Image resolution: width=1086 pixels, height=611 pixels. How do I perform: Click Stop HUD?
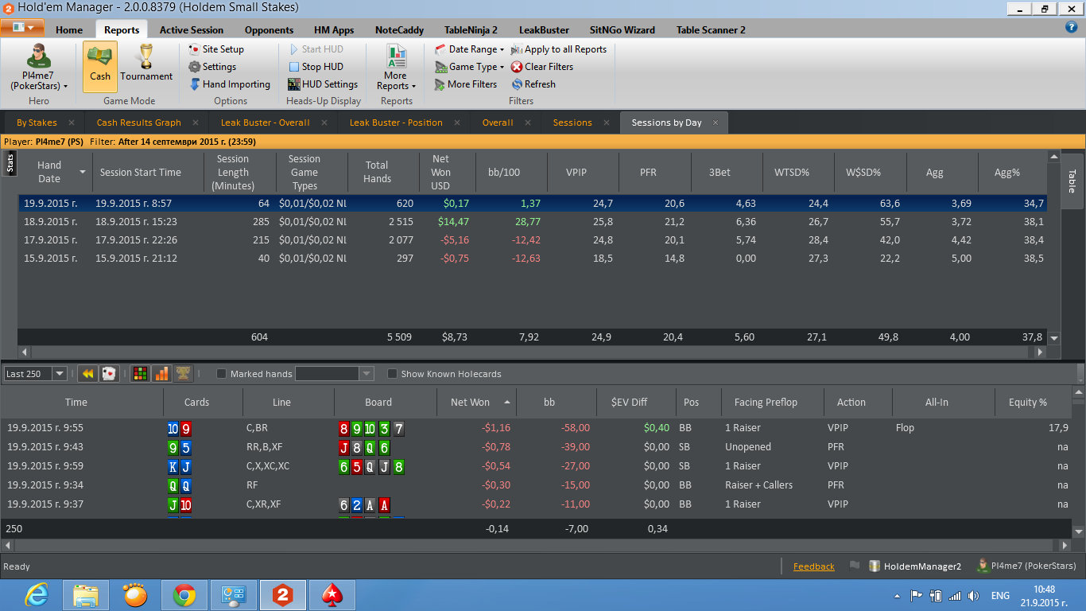point(316,67)
